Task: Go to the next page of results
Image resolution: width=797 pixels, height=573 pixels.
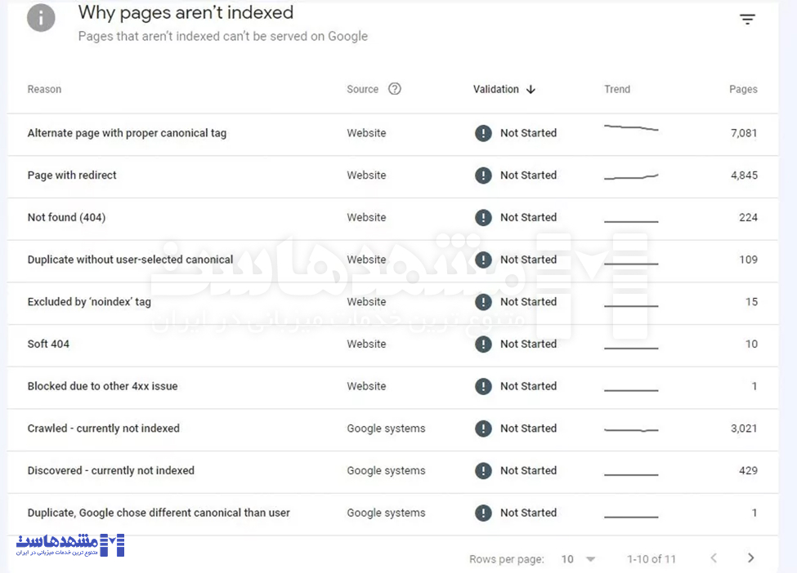Action: [x=750, y=558]
